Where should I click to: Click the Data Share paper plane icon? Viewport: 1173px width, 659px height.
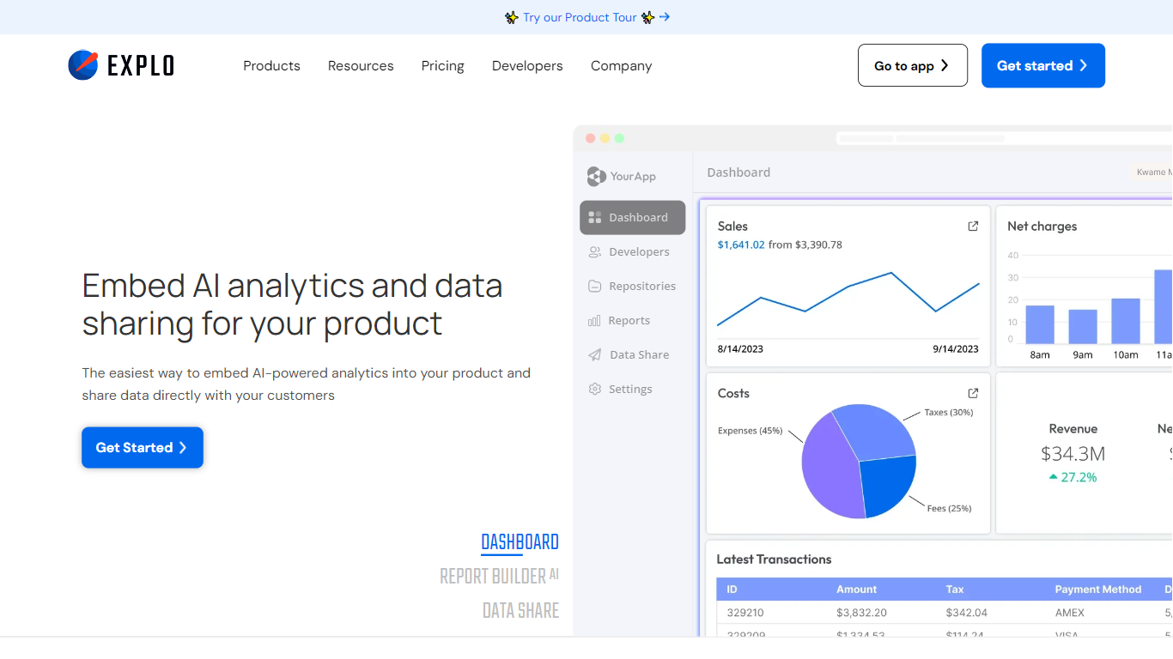point(594,355)
